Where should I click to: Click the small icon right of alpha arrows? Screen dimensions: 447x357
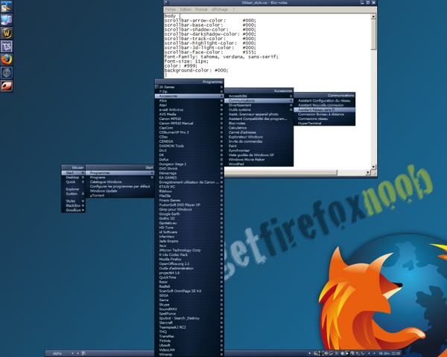click(83, 353)
